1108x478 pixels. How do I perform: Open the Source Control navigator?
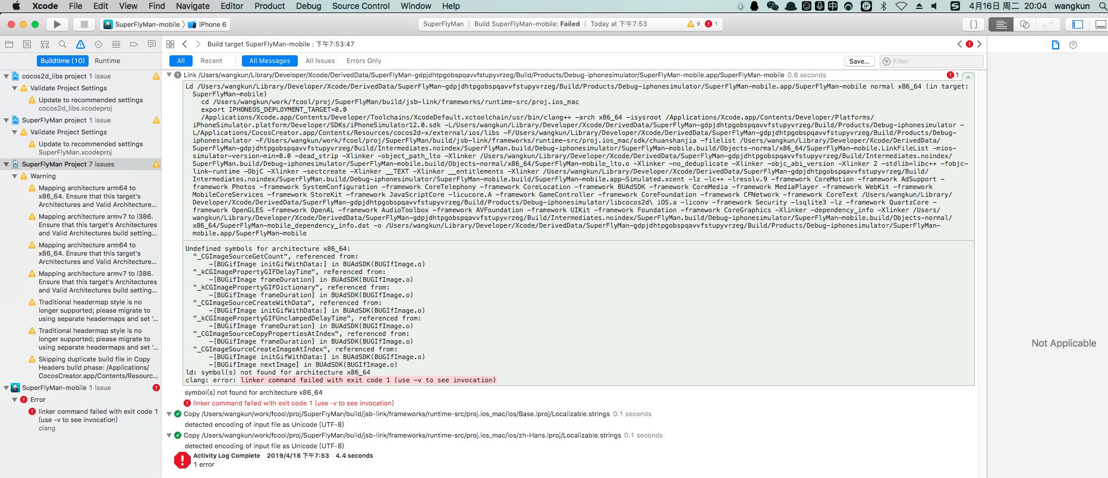click(x=27, y=44)
